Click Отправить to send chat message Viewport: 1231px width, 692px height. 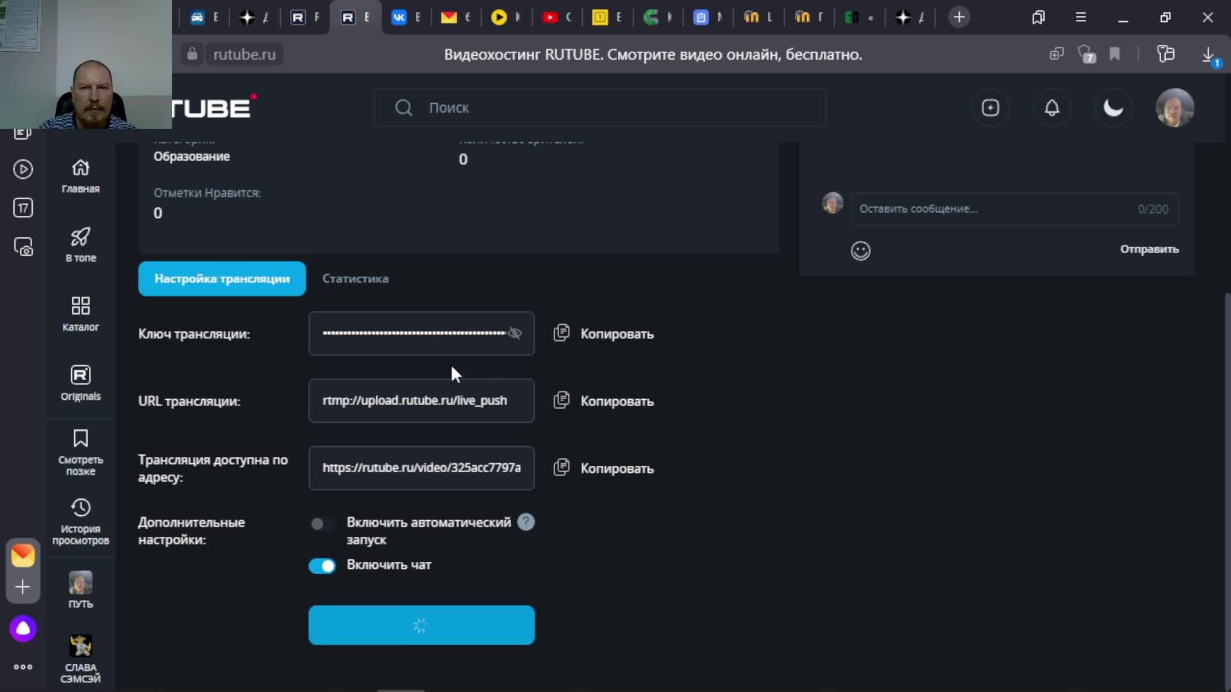1149,249
